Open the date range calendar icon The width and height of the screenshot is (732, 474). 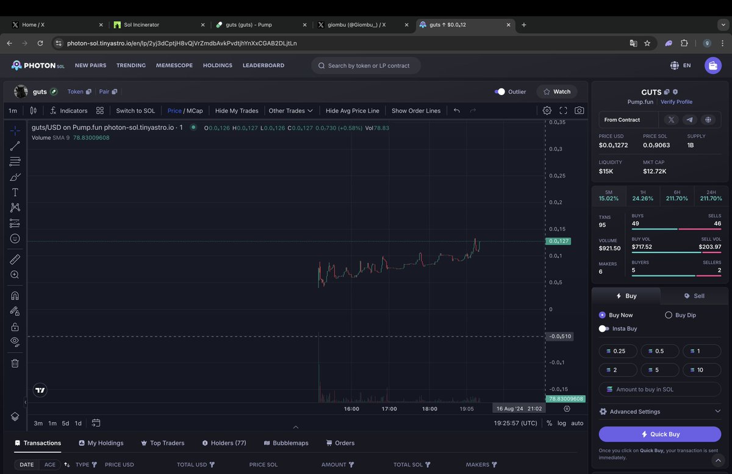(96, 423)
